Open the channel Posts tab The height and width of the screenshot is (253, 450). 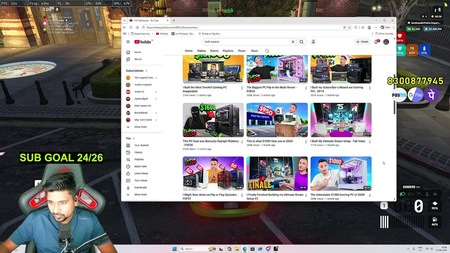[x=242, y=51]
